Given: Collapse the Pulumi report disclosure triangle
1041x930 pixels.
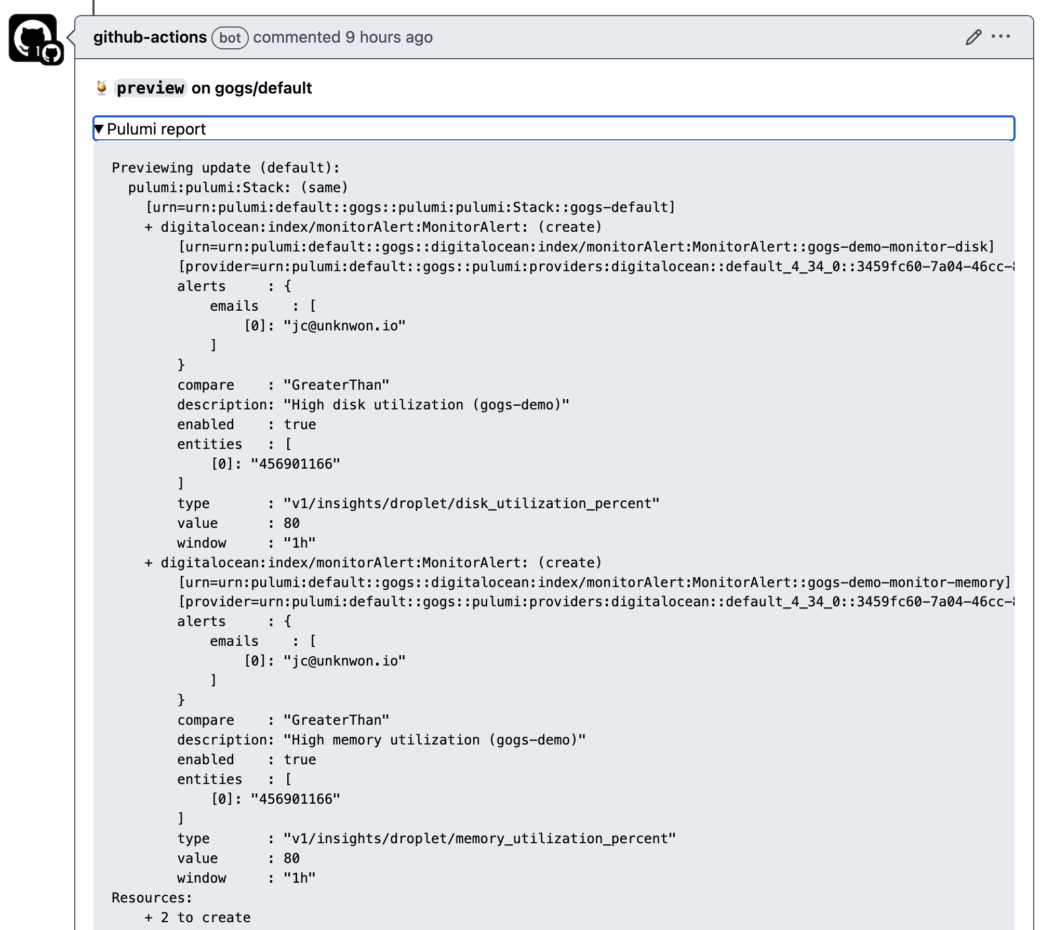Looking at the screenshot, I should click(x=99, y=129).
